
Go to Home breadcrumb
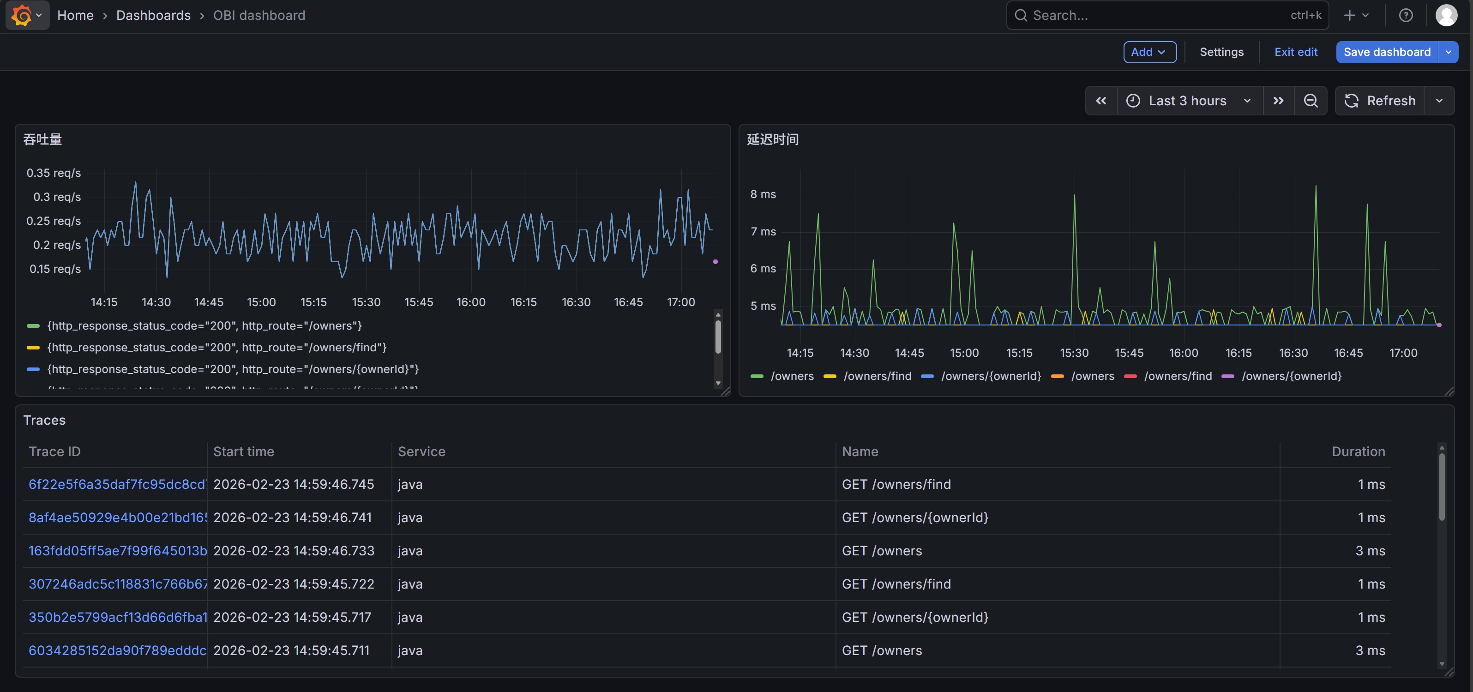click(x=75, y=15)
